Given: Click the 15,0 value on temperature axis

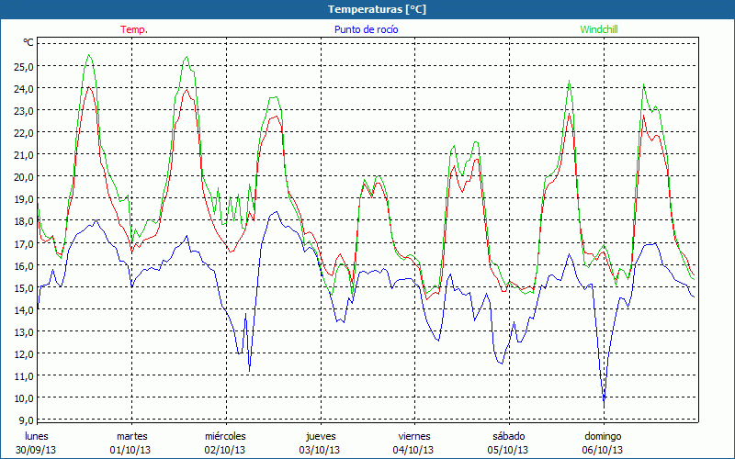Looking at the screenshot, I should click(23, 287).
